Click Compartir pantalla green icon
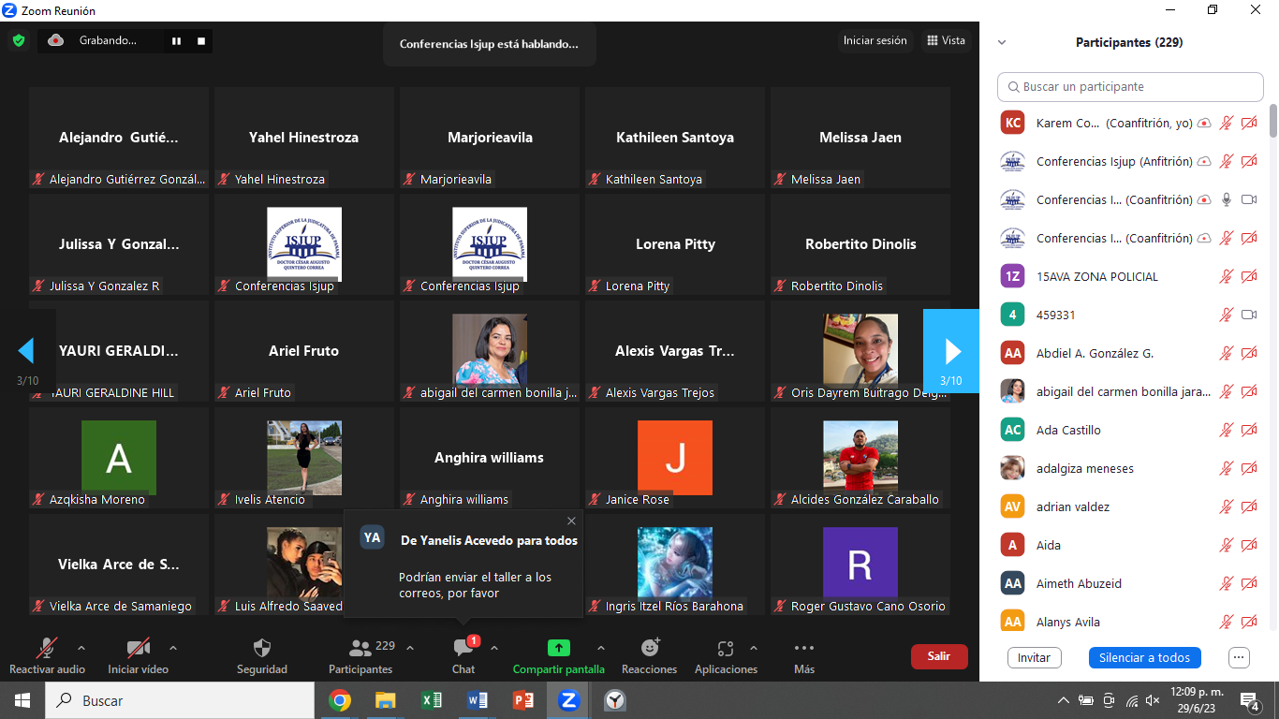1279x719 pixels. coord(559,648)
